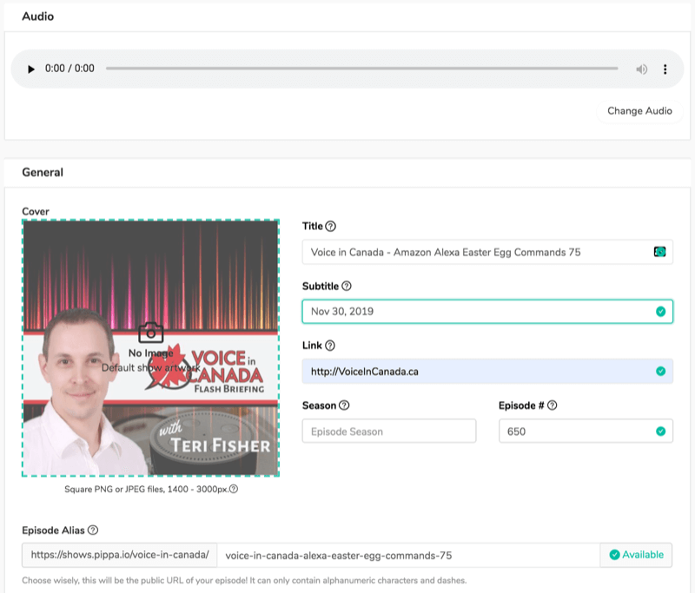Screen dimensions: 695x593
Task: Click the audio time display 0:00 / 0:00
Action: 69,69
